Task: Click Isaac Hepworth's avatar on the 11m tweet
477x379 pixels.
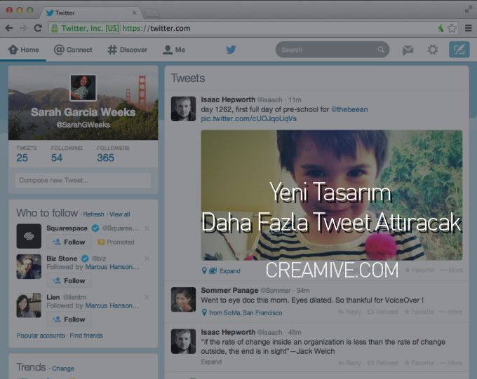Action: [x=183, y=109]
